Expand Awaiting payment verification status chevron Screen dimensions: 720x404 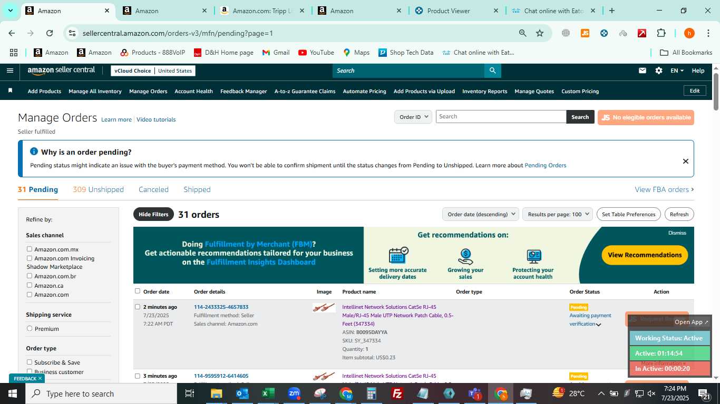pos(598,325)
